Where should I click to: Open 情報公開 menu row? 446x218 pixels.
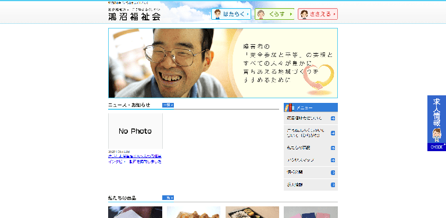tap(311, 173)
